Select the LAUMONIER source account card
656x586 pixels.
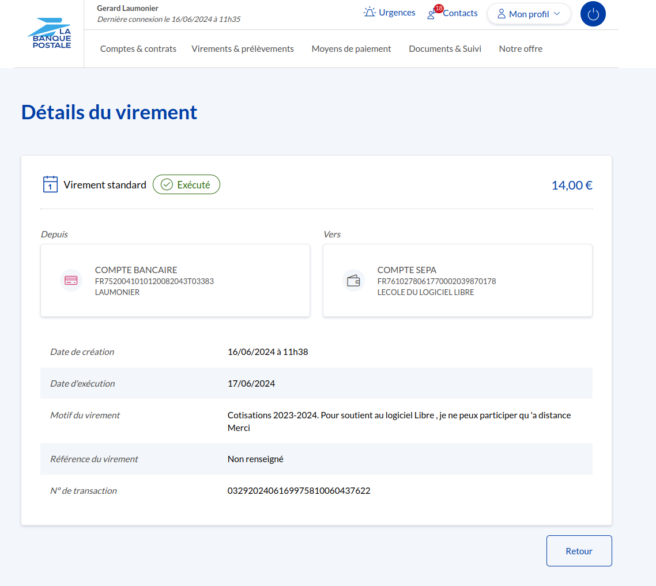pos(175,281)
